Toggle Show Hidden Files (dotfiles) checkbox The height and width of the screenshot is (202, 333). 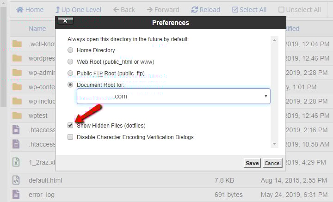click(70, 125)
